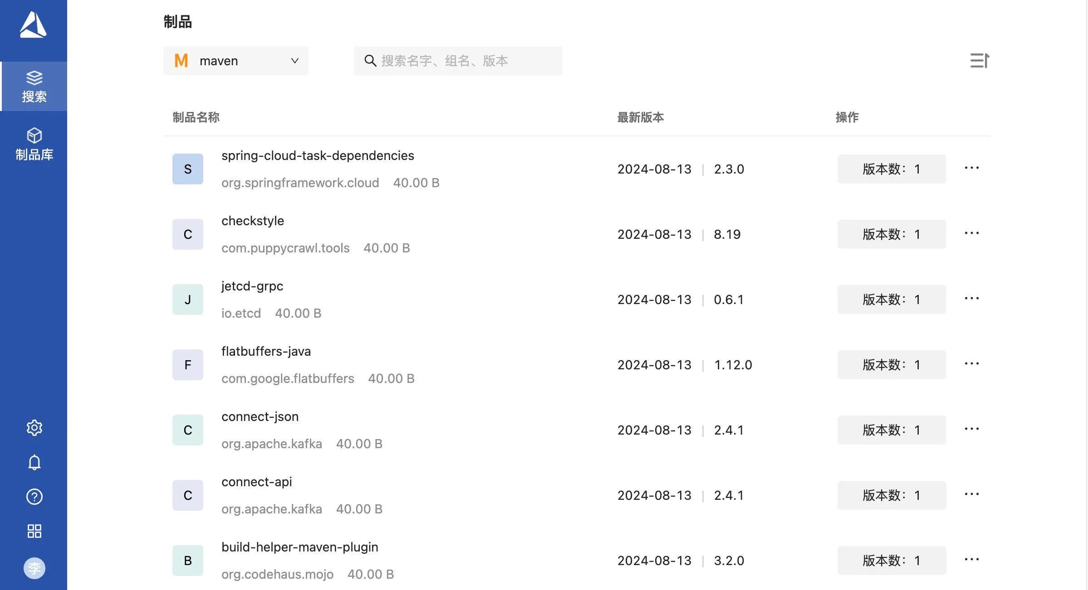Click version 1.12.0 for flatbuffers-java
Image resolution: width=1088 pixels, height=590 pixels.
(x=733, y=365)
